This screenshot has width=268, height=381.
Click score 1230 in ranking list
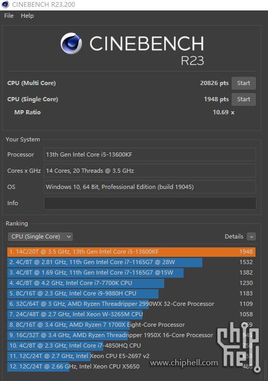[246, 283]
